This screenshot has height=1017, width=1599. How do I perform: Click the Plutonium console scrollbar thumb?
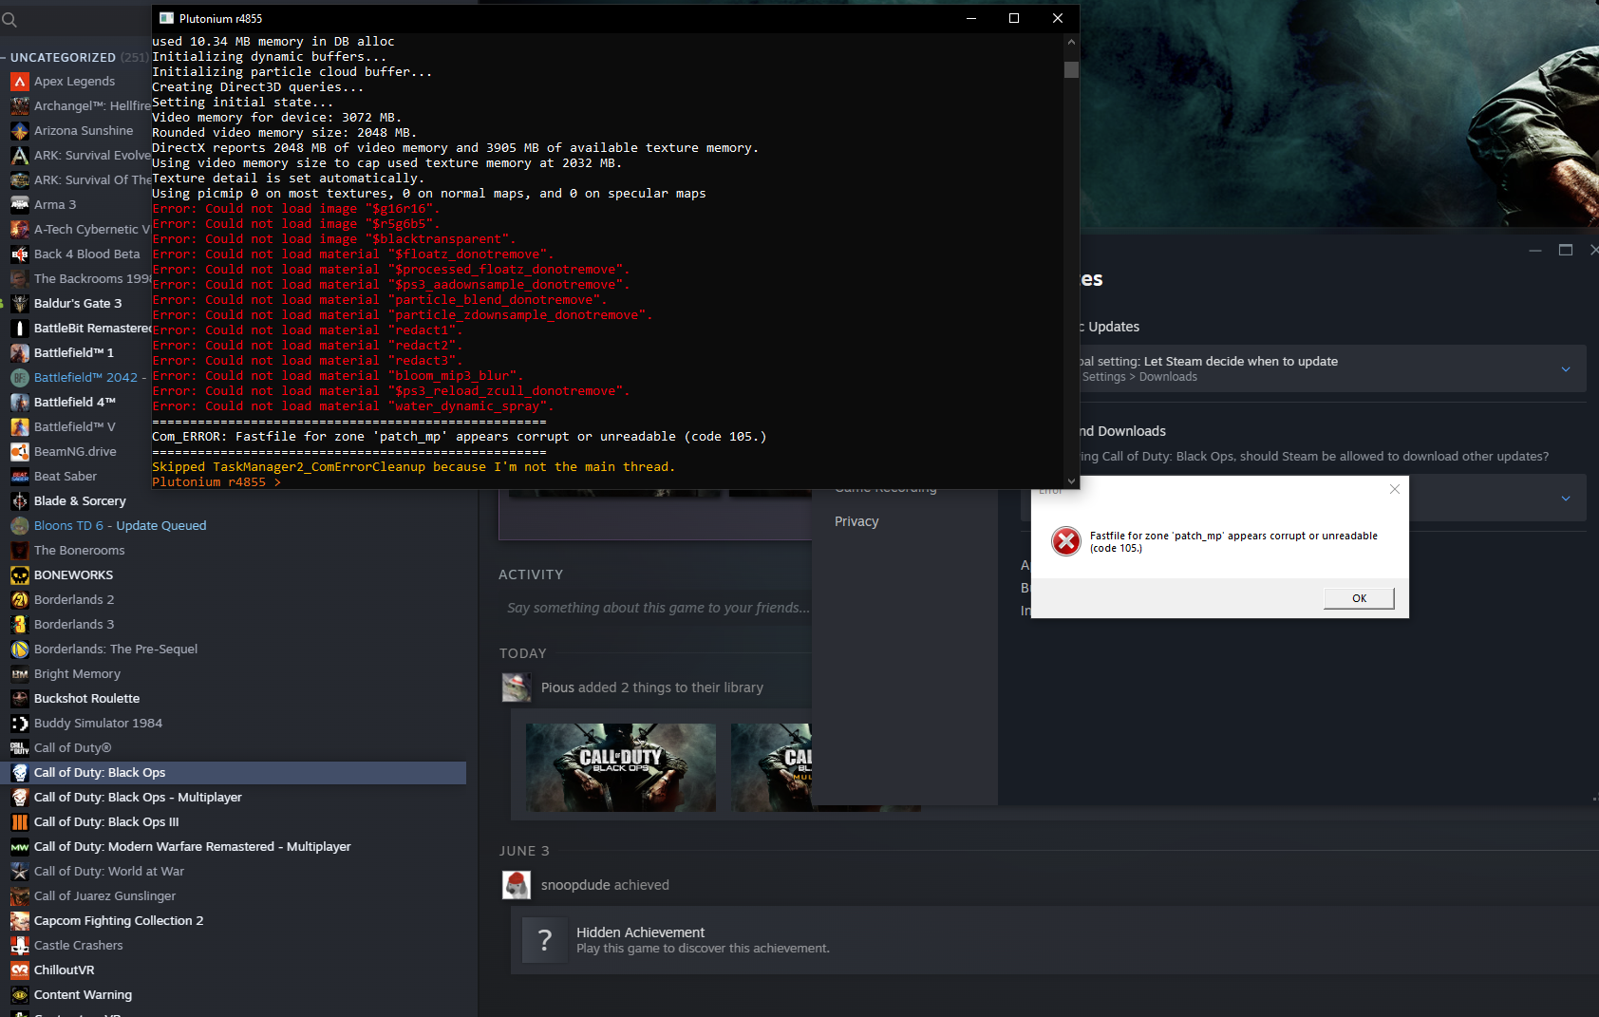1071,69
